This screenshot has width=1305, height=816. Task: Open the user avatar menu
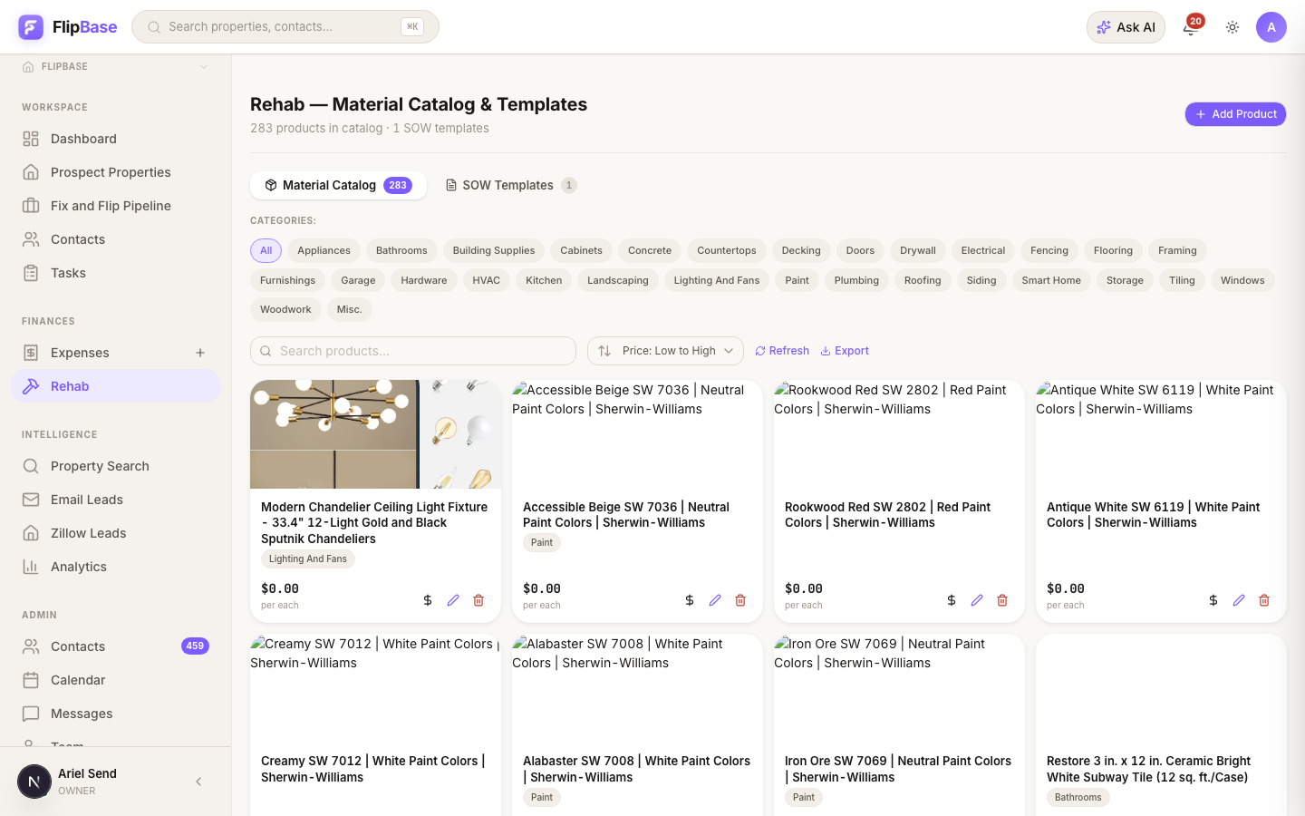pyautogui.click(x=1271, y=27)
